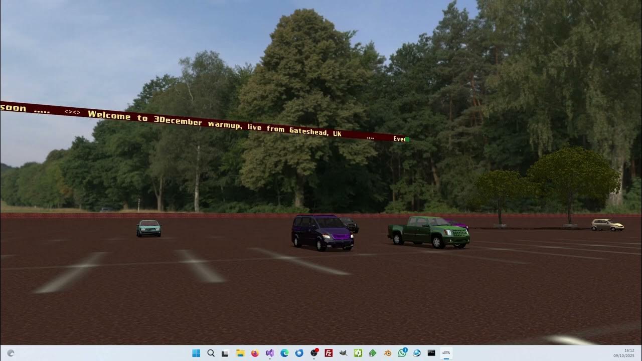Click the teal car near the wall
642x361 pixels.
click(x=149, y=228)
